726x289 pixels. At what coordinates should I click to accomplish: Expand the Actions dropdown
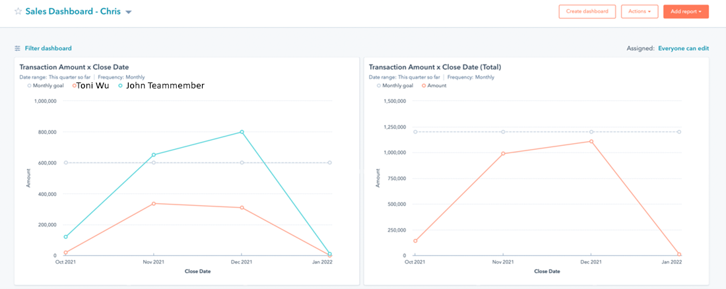[x=639, y=11]
